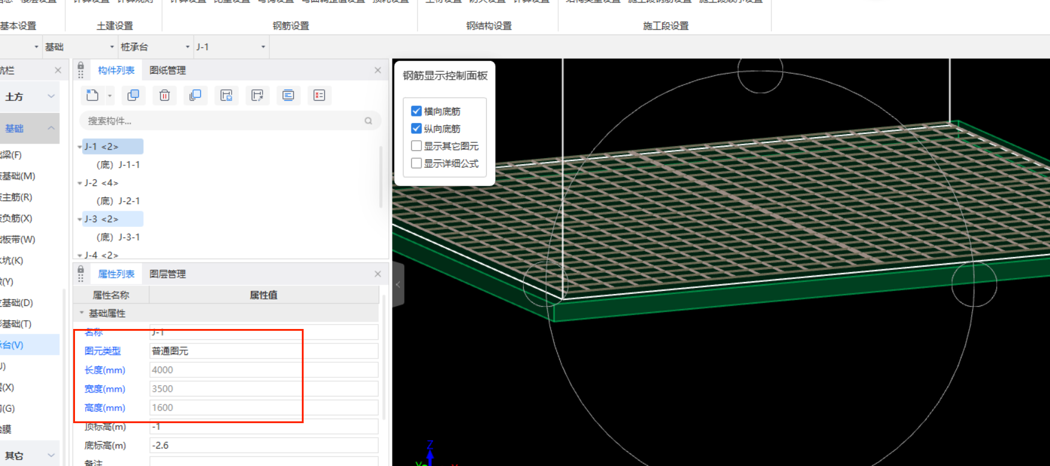Click the Z axis of coordinate indicator

(430, 452)
